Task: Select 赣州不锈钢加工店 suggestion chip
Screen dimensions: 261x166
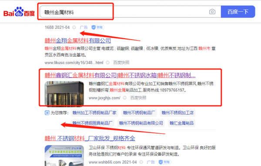Action: (x=177, y=113)
